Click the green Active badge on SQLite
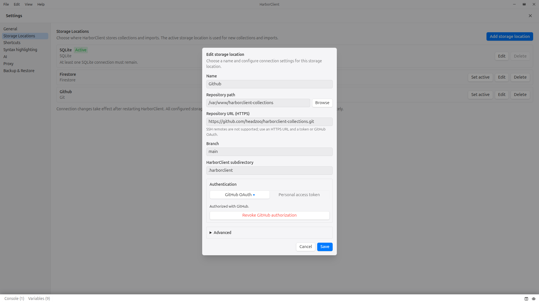The width and height of the screenshot is (539, 303). pyautogui.click(x=81, y=50)
